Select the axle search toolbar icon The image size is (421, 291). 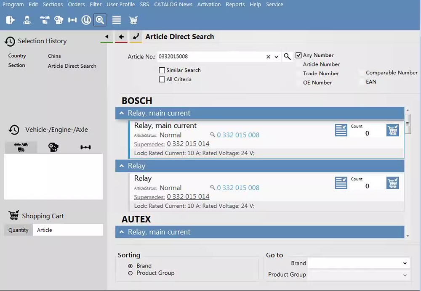click(x=72, y=20)
